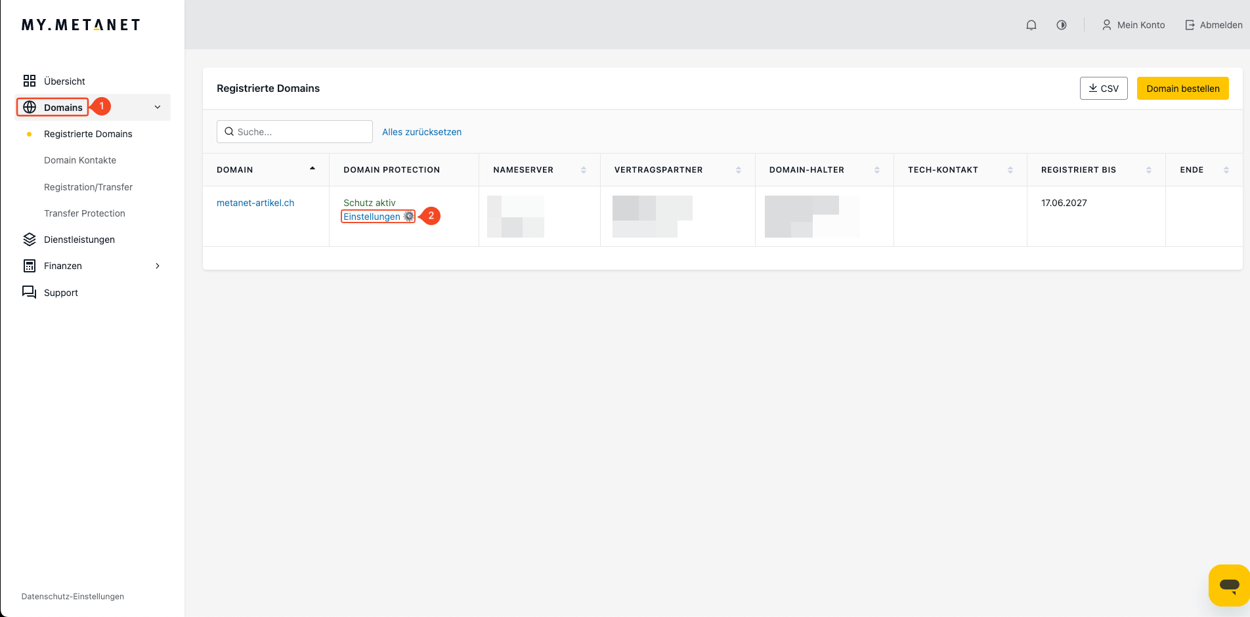The height and width of the screenshot is (617, 1250).
Task: Go to Übersicht in the sidebar
Action: 64,81
